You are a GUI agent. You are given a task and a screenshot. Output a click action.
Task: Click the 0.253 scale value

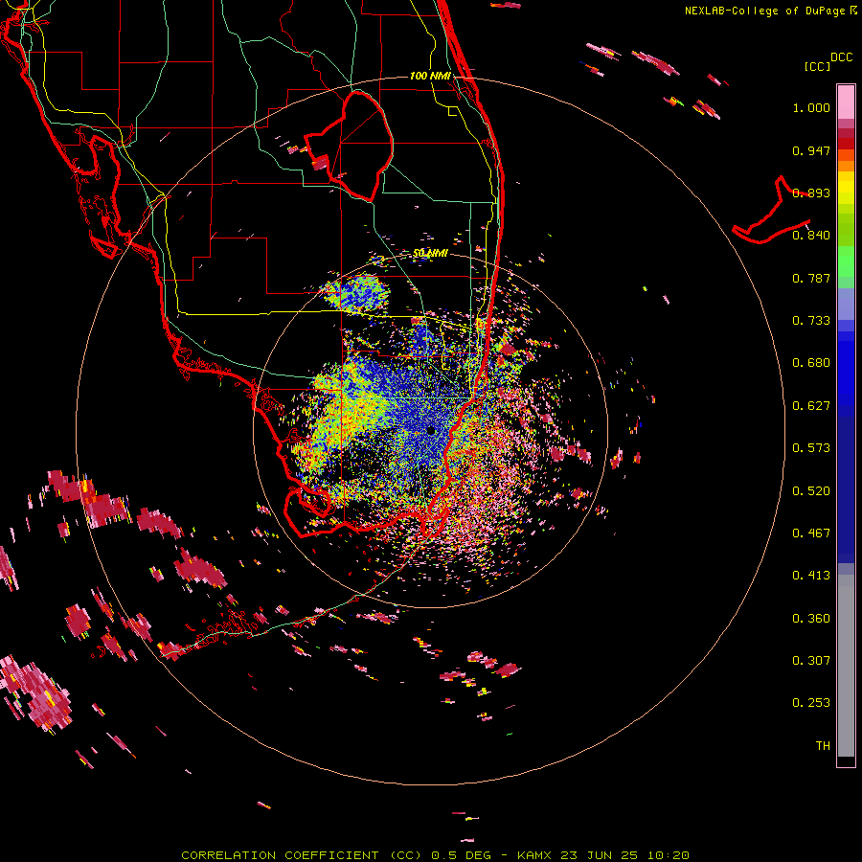[811, 703]
